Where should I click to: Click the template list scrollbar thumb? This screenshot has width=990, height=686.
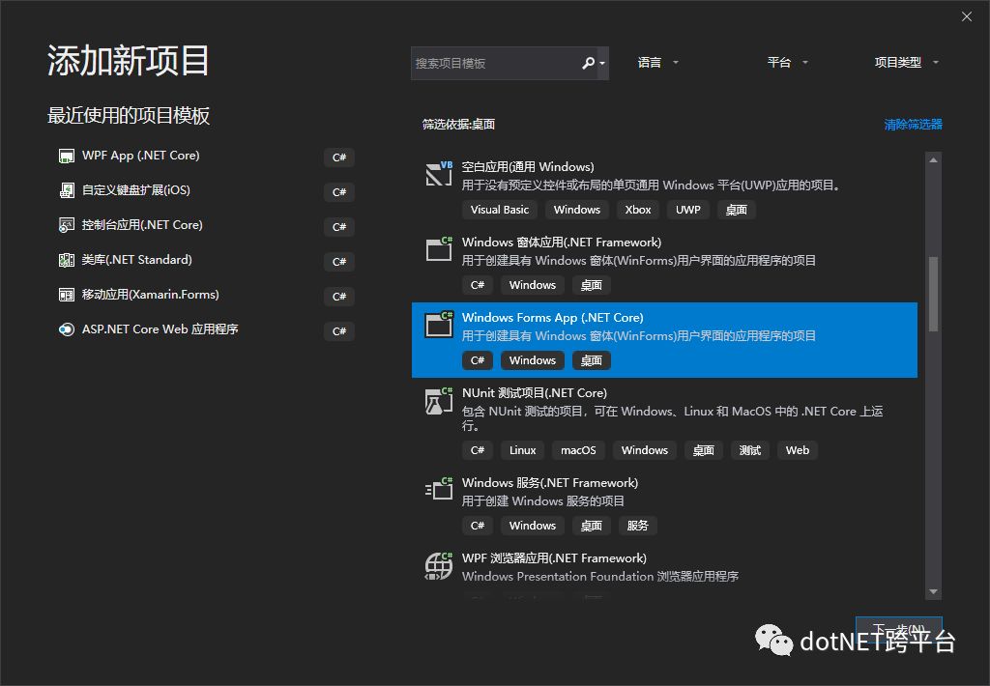[x=933, y=294]
